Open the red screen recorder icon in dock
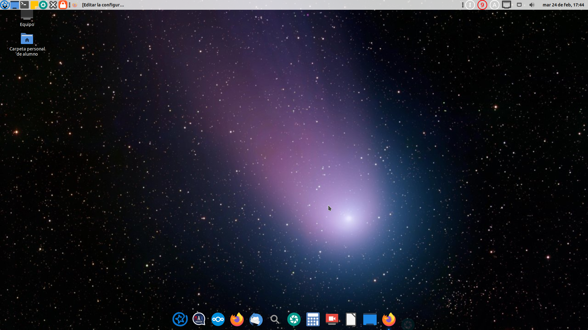Viewport: 588px width, 330px height. [332, 319]
